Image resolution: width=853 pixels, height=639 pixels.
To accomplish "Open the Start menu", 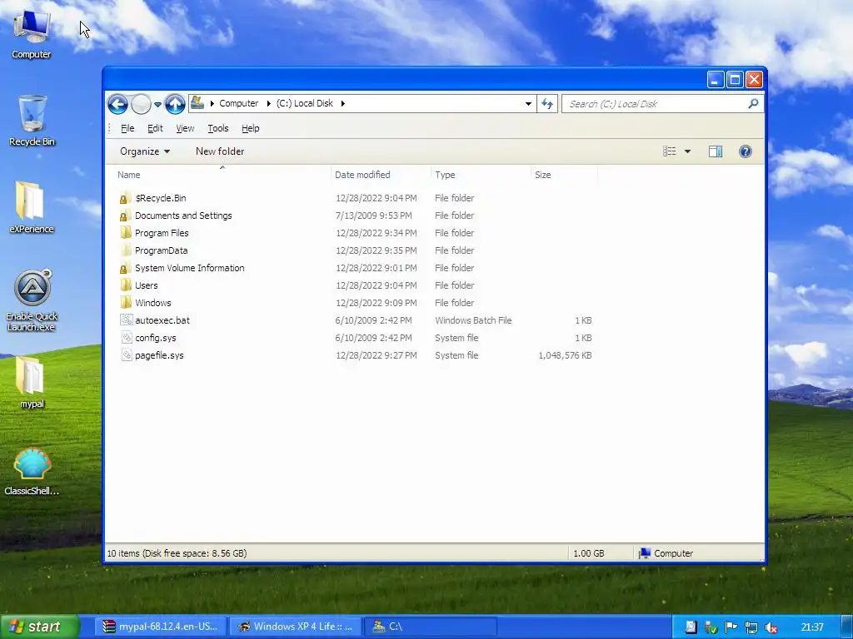I will click(38, 627).
